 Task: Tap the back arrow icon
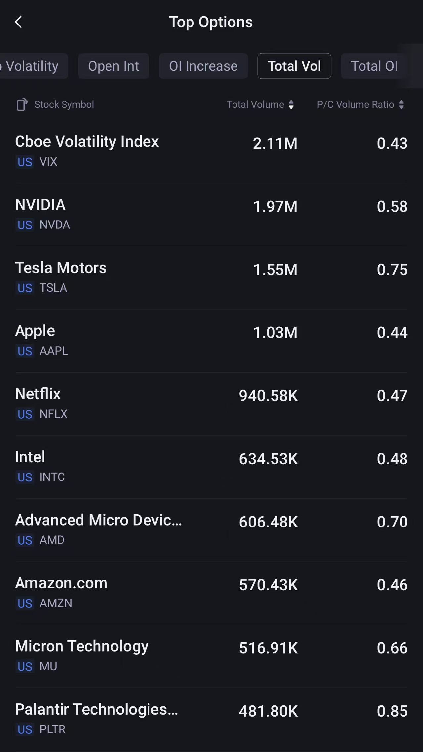tap(19, 22)
